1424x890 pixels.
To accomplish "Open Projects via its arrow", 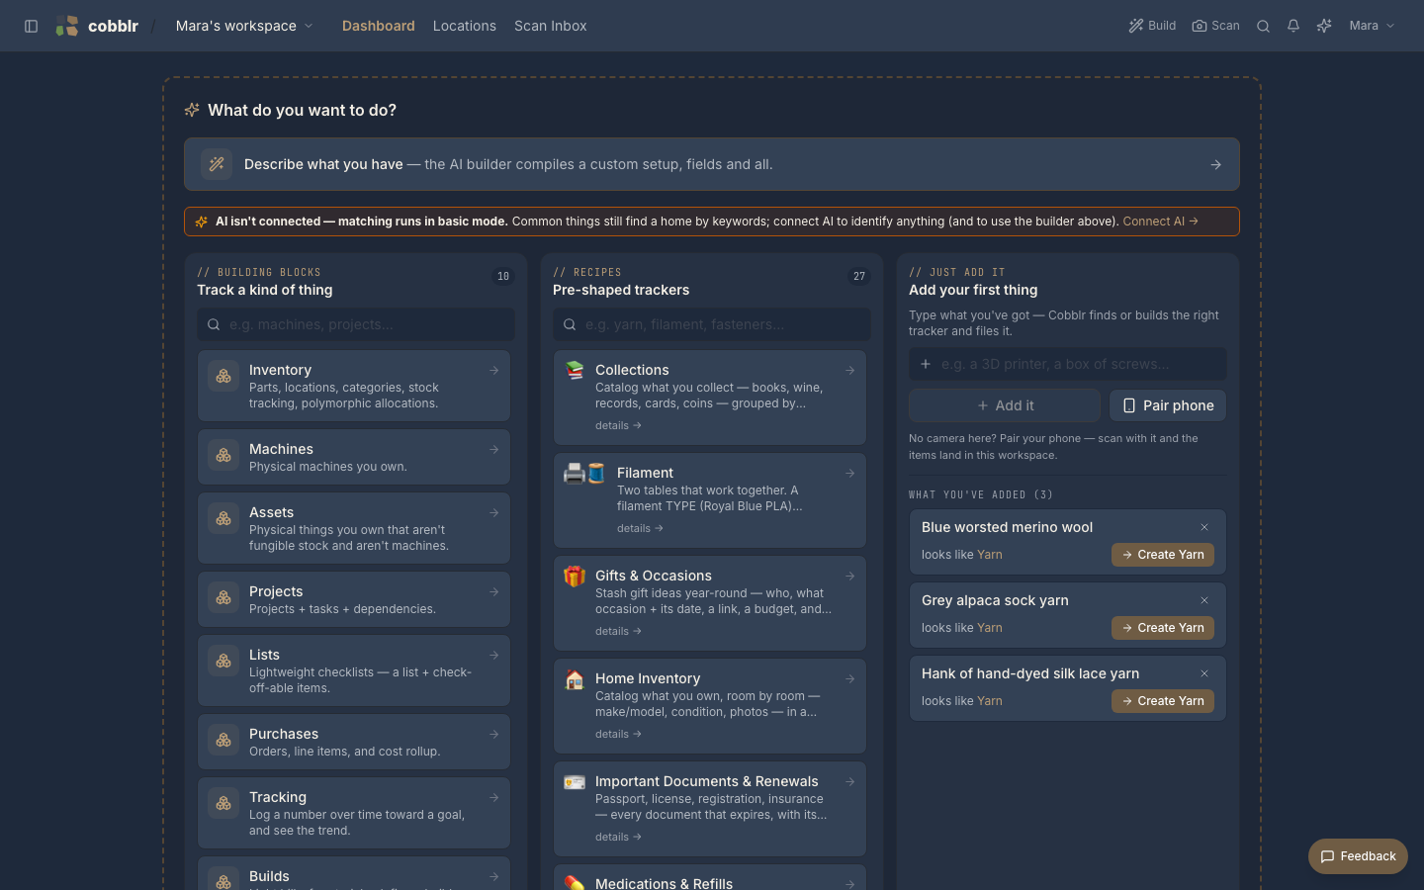I will pyautogui.click(x=494, y=591).
